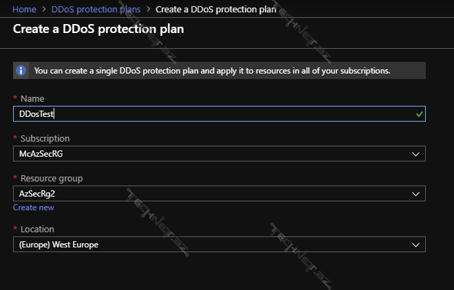
Task: Click the chevron arrow of Subscription dropdown
Action: pos(415,154)
